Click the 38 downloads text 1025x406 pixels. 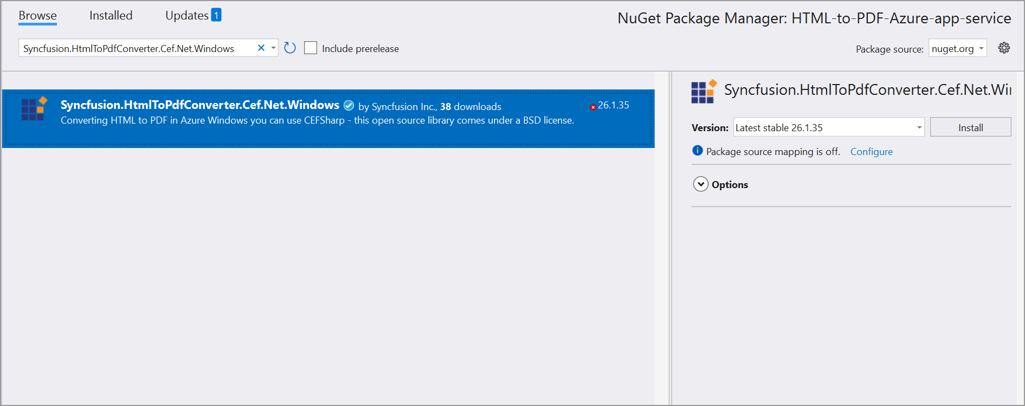pyautogui.click(x=470, y=107)
